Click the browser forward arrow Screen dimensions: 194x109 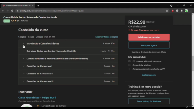point(8,11)
